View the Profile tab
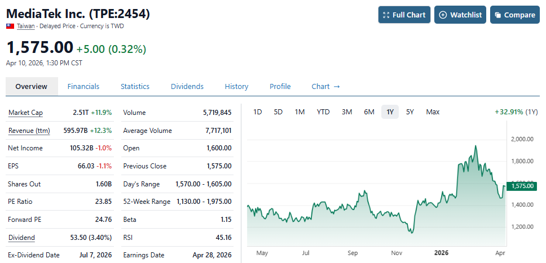The width and height of the screenshot is (546, 263). point(280,86)
